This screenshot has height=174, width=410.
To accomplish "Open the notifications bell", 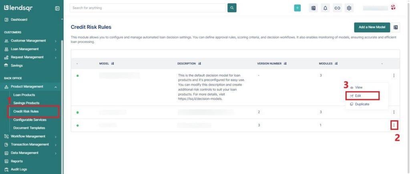I will pyautogui.click(x=325, y=8).
